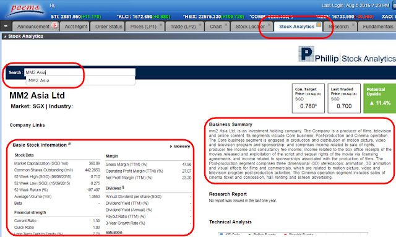The height and width of the screenshot is (237, 396).
Task: Close the Stock Locator tab
Action: [x=269, y=25]
